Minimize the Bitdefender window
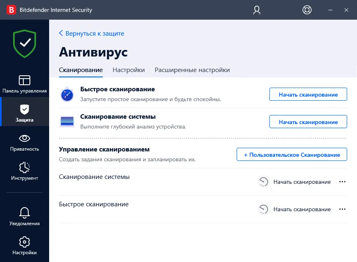 (330, 10)
